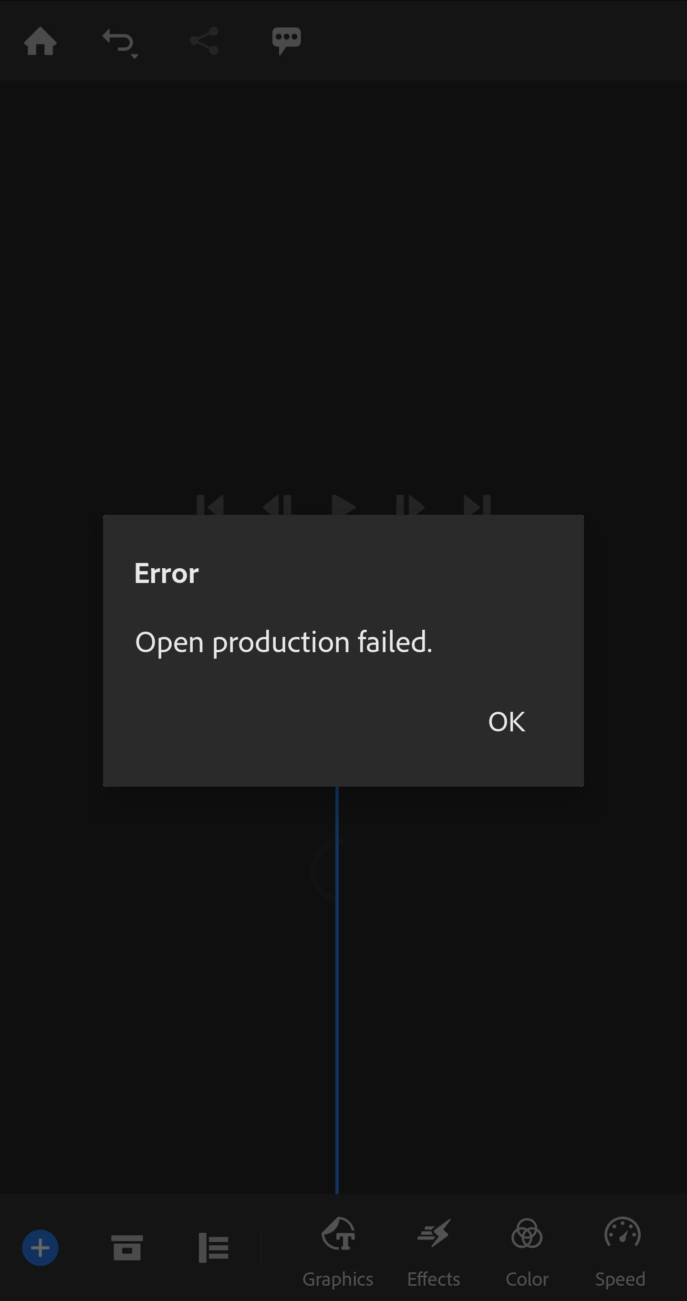Open the undo dropdown arrow
Image resolution: width=687 pixels, height=1301 pixels.
point(135,56)
